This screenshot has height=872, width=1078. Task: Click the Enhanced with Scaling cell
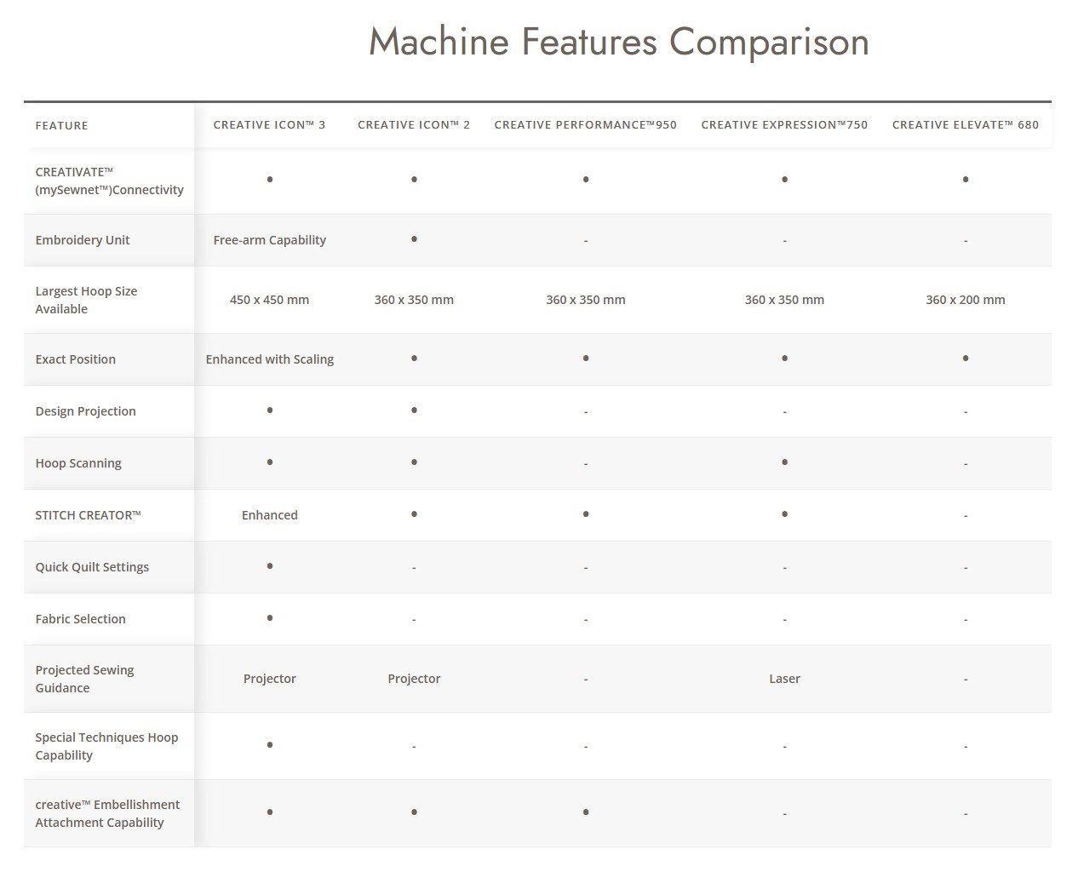[269, 359]
